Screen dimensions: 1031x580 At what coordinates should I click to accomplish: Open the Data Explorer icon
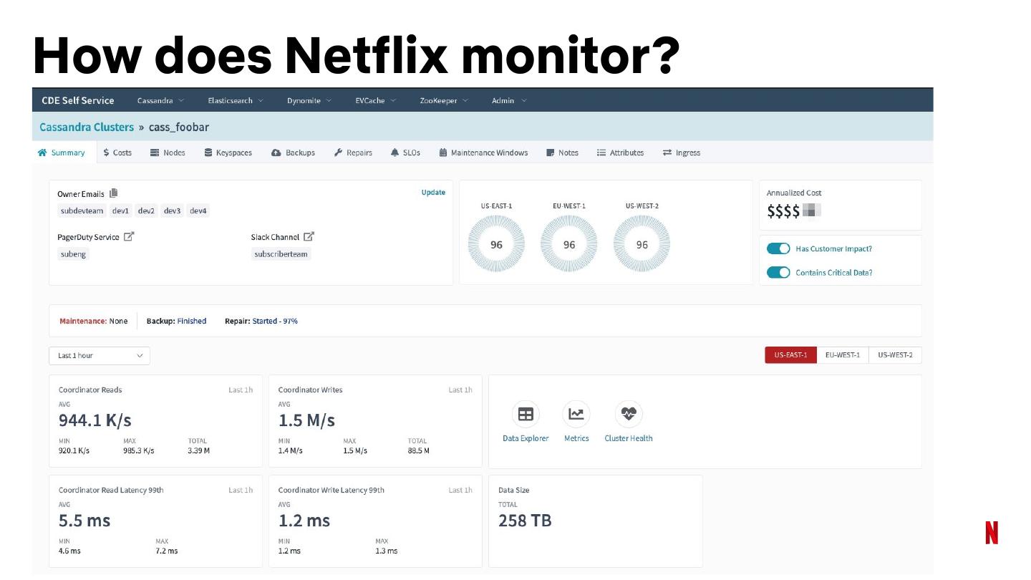pos(526,415)
